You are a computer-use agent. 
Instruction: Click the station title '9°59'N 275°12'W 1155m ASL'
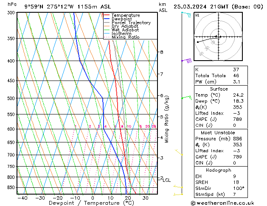(67, 7)
